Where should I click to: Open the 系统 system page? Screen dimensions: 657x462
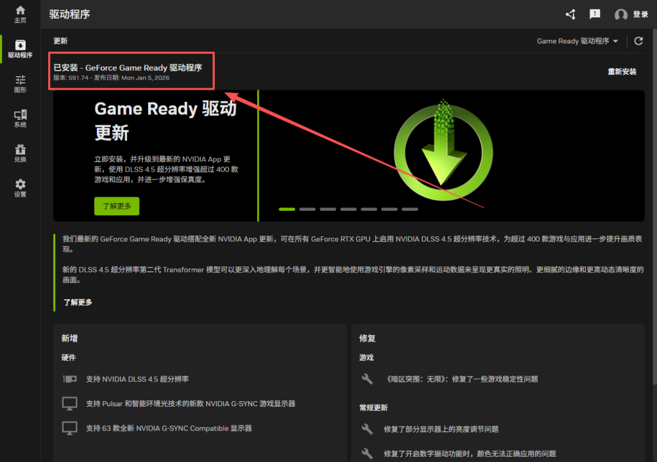tap(20, 118)
